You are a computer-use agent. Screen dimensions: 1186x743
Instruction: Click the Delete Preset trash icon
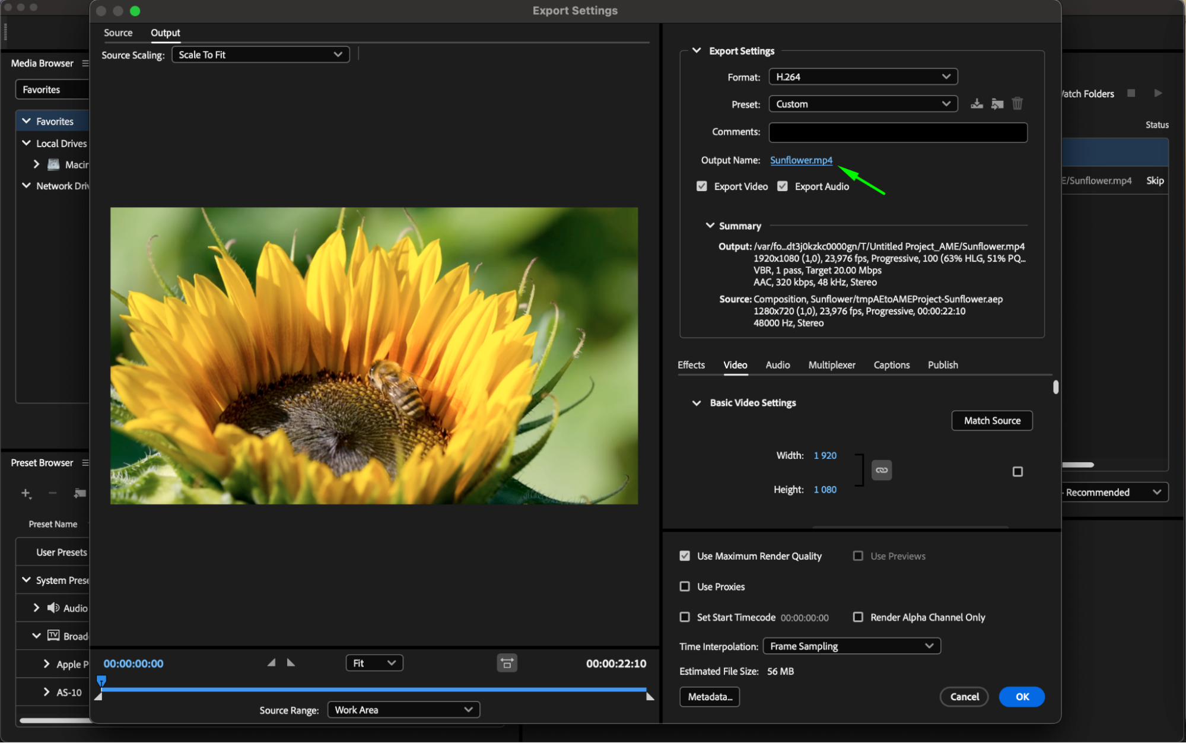[1018, 104]
